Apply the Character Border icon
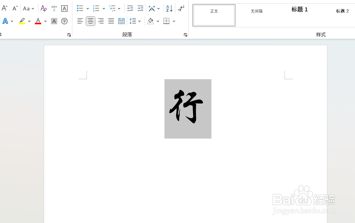 pos(64,8)
